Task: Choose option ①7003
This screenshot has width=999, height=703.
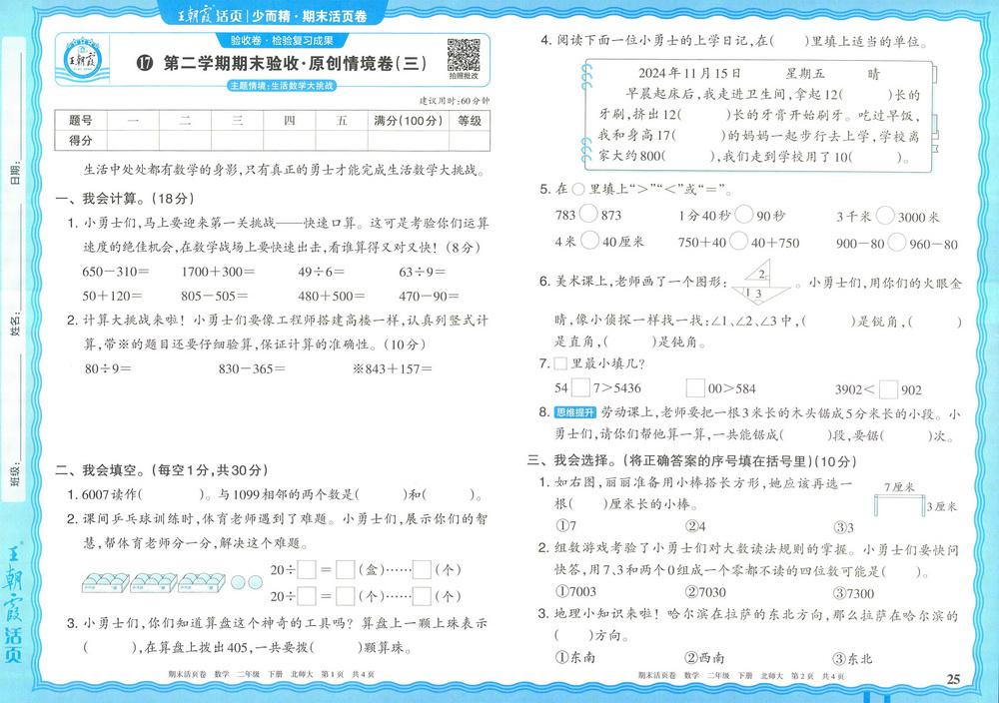Action: pos(576,591)
